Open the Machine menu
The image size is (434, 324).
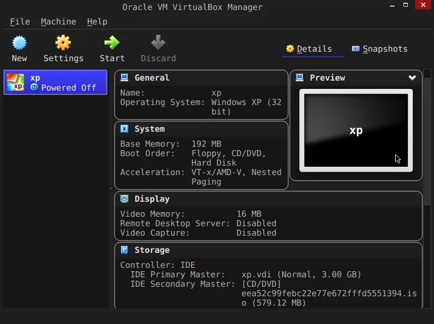tap(58, 22)
